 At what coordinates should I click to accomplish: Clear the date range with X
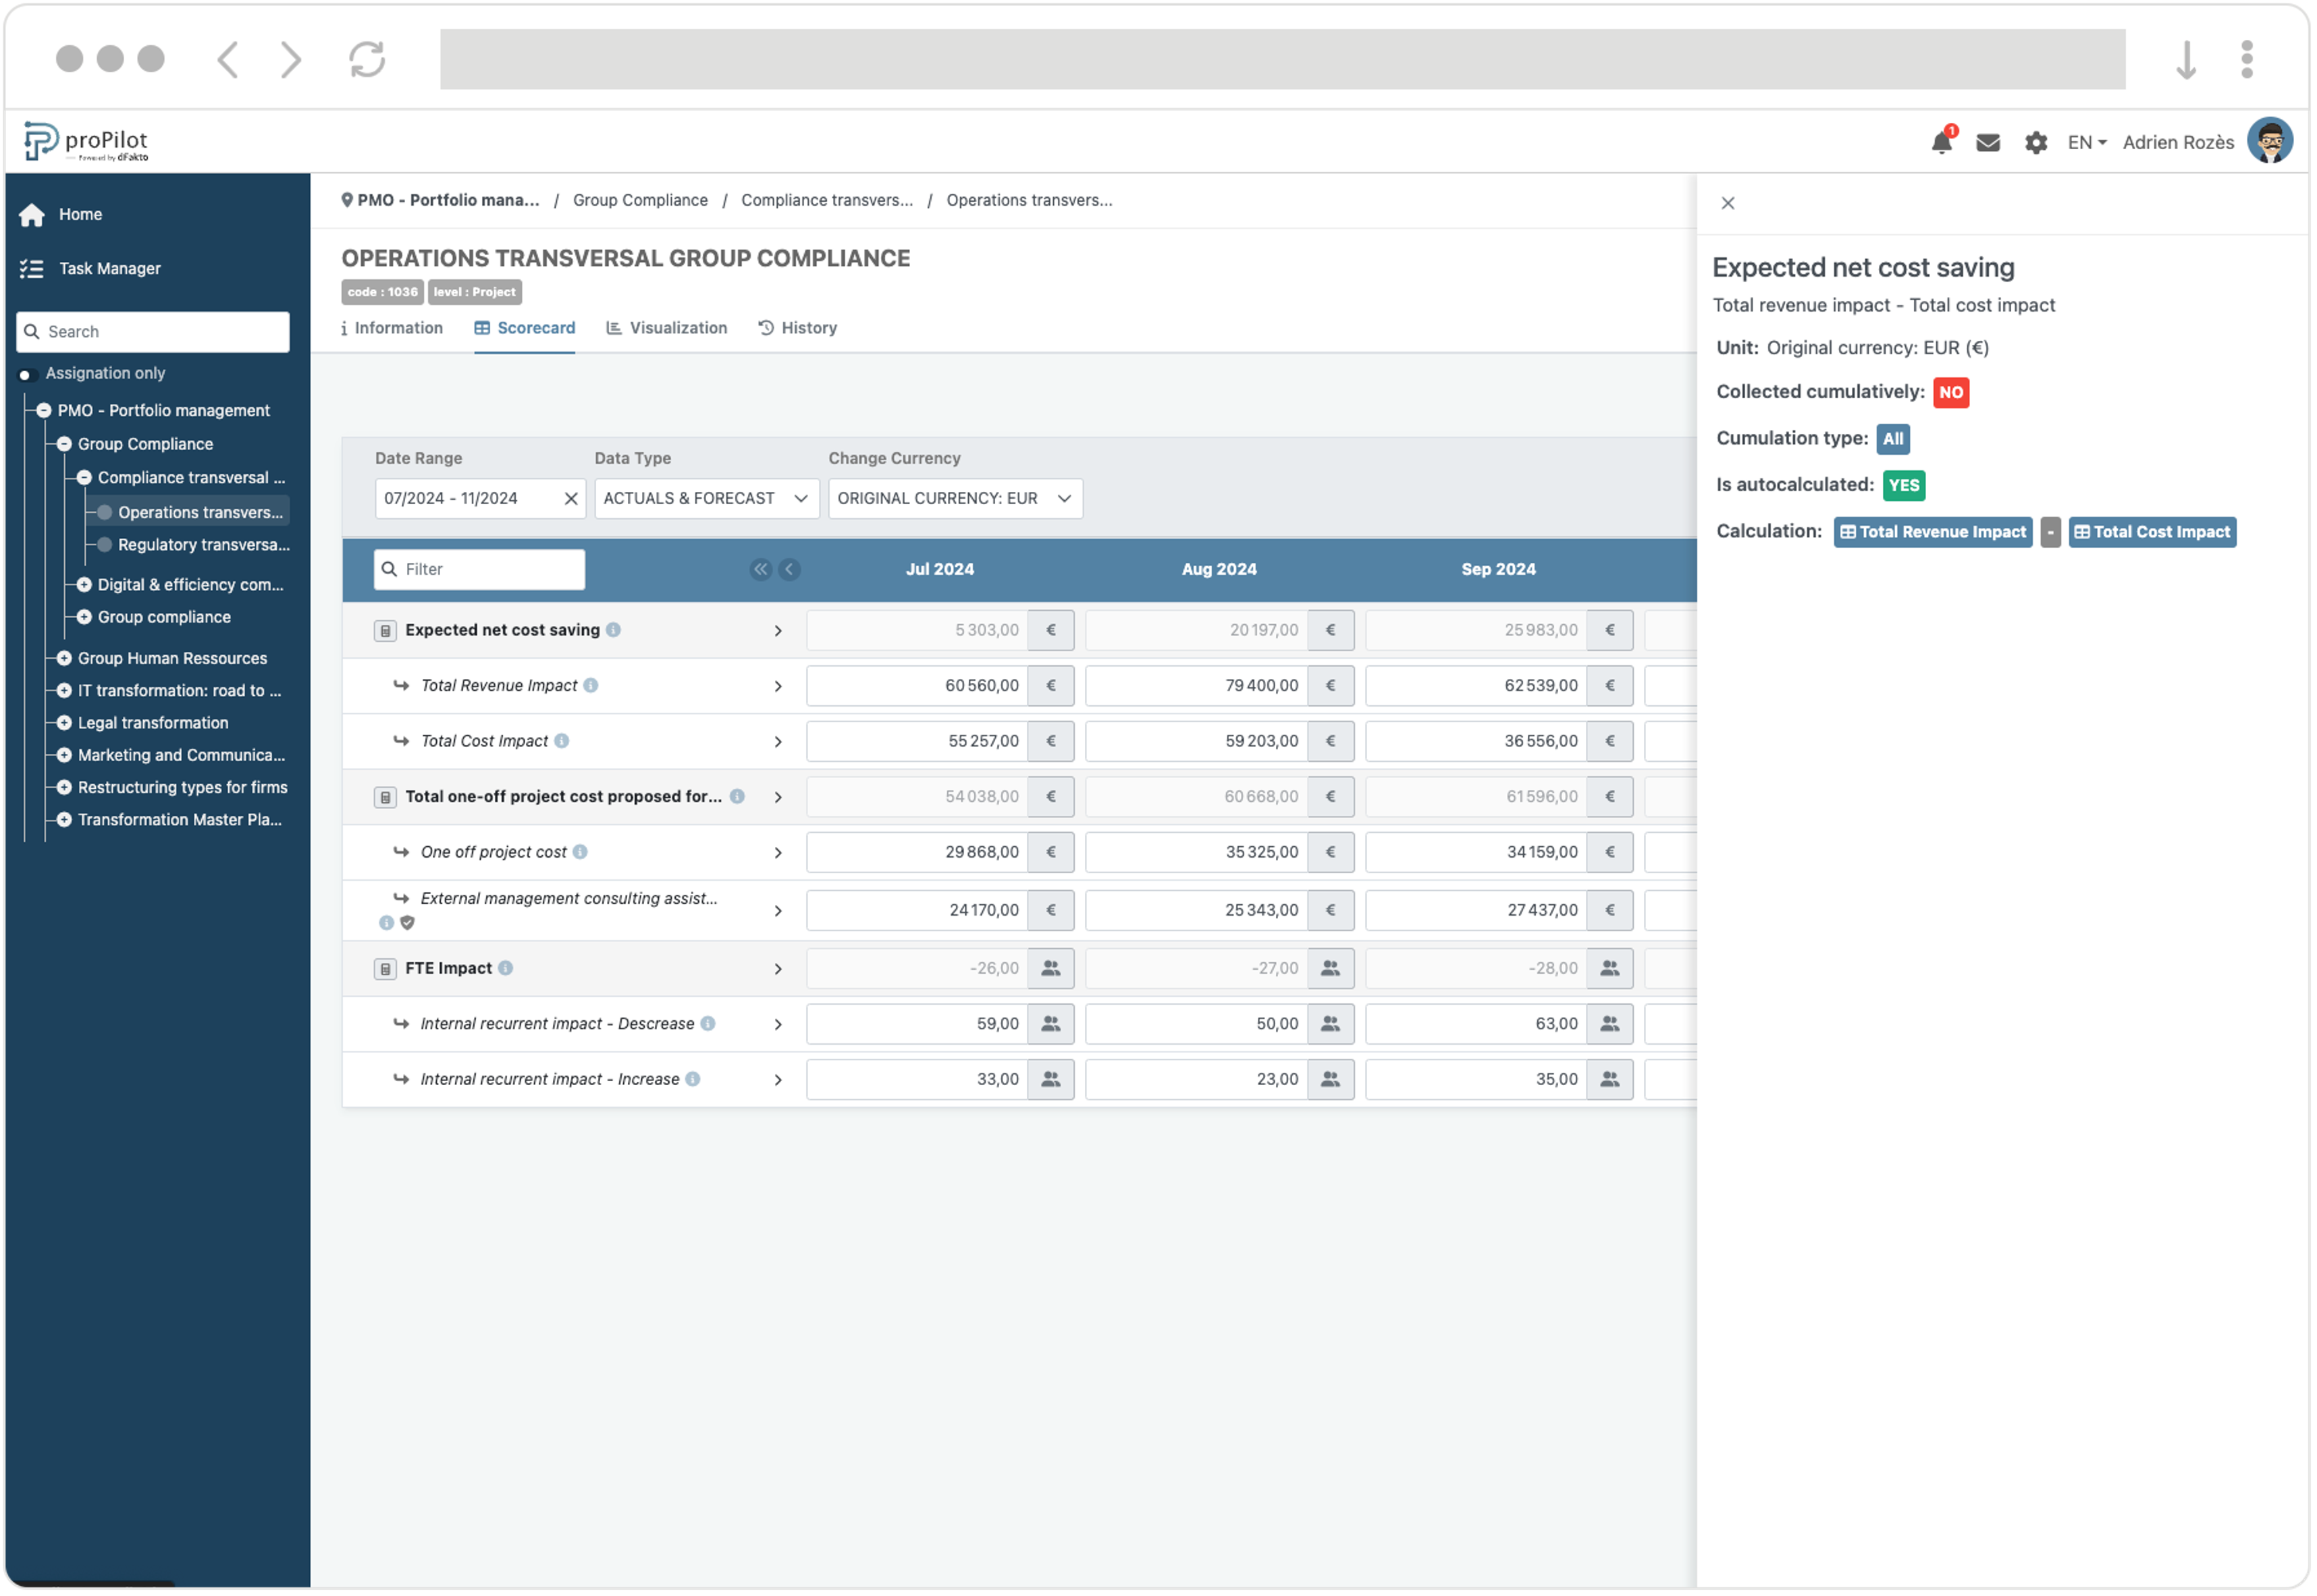(570, 498)
